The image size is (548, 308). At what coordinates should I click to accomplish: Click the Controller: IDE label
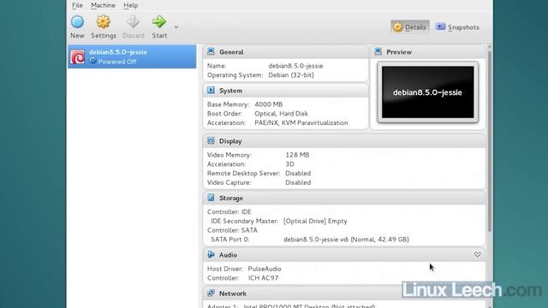coord(229,211)
